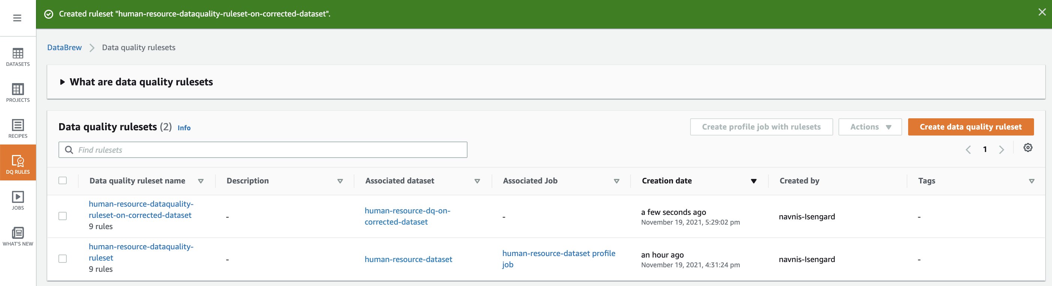The height and width of the screenshot is (286, 1052).
Task: Go to Datasets in sidebar
Action: coord(18,57)
